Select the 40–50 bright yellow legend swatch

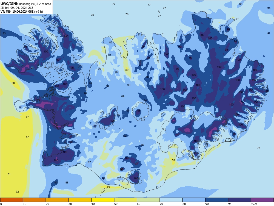pos(103,200)
